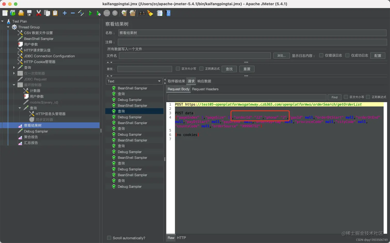Open the Request Body tab

click(x=178, y=89)
